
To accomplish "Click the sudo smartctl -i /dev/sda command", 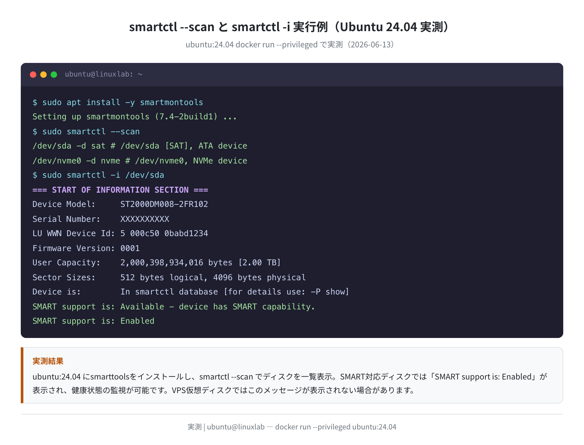I will pyautogui.click(x=98, y=175).
